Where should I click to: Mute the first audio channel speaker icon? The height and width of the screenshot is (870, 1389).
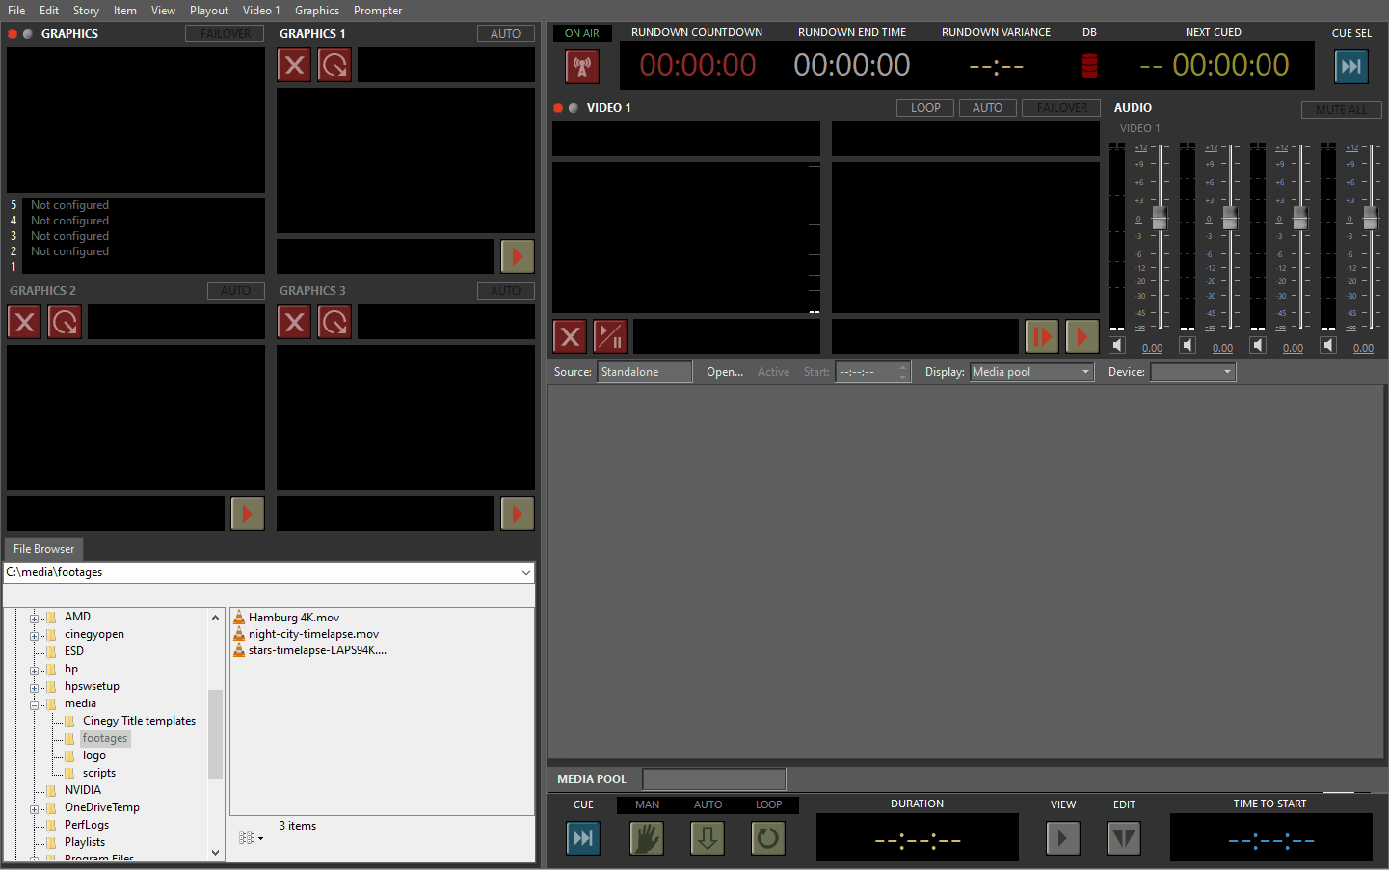point(1117,345)
